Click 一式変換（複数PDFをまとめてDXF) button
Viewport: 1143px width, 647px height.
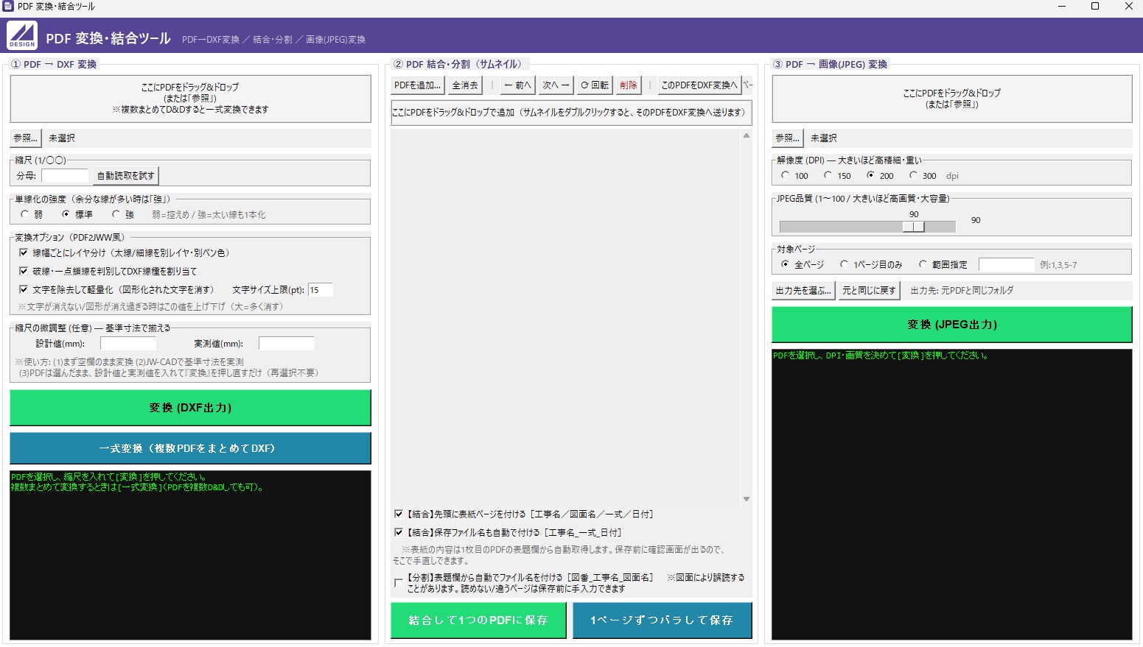[190, 448]
